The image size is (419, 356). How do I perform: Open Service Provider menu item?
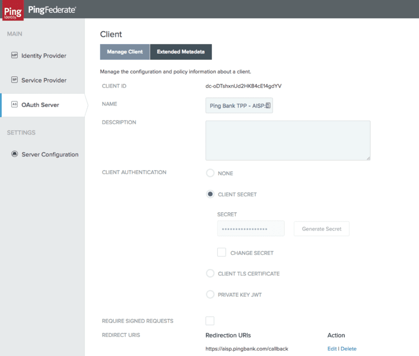point(43,80)
